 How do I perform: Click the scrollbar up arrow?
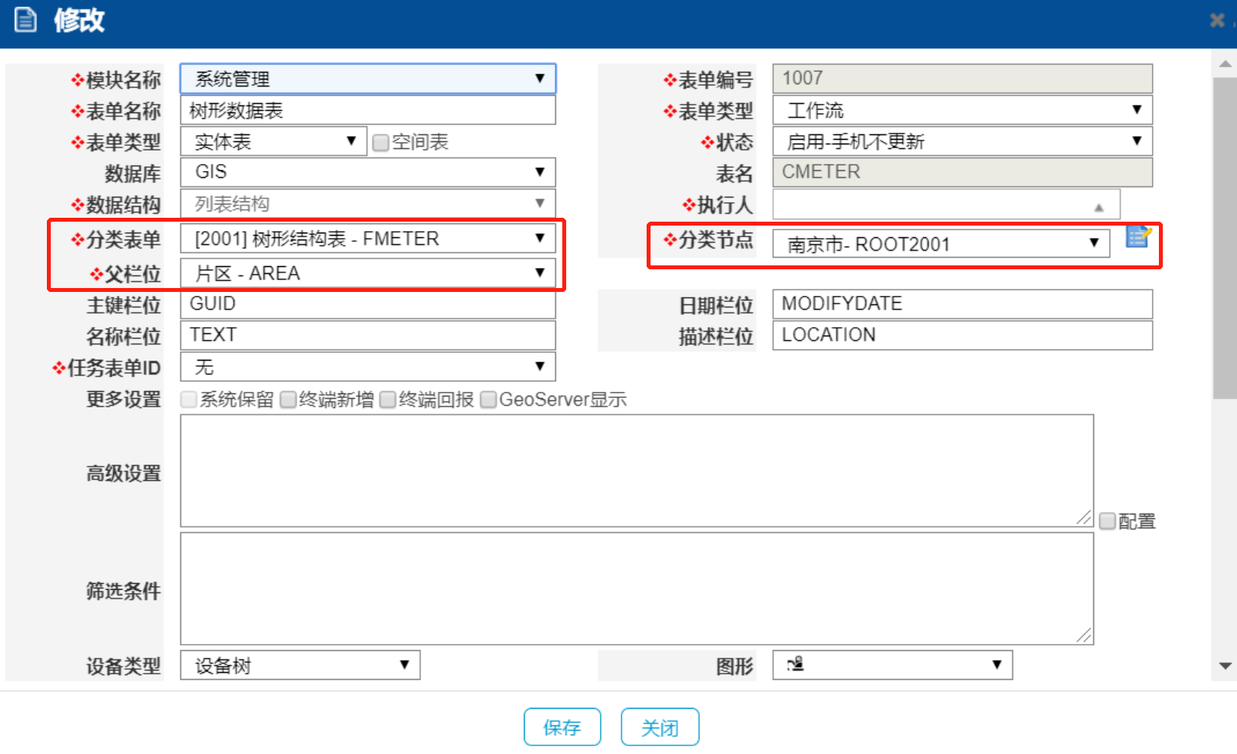click(x=1225, y=64)
